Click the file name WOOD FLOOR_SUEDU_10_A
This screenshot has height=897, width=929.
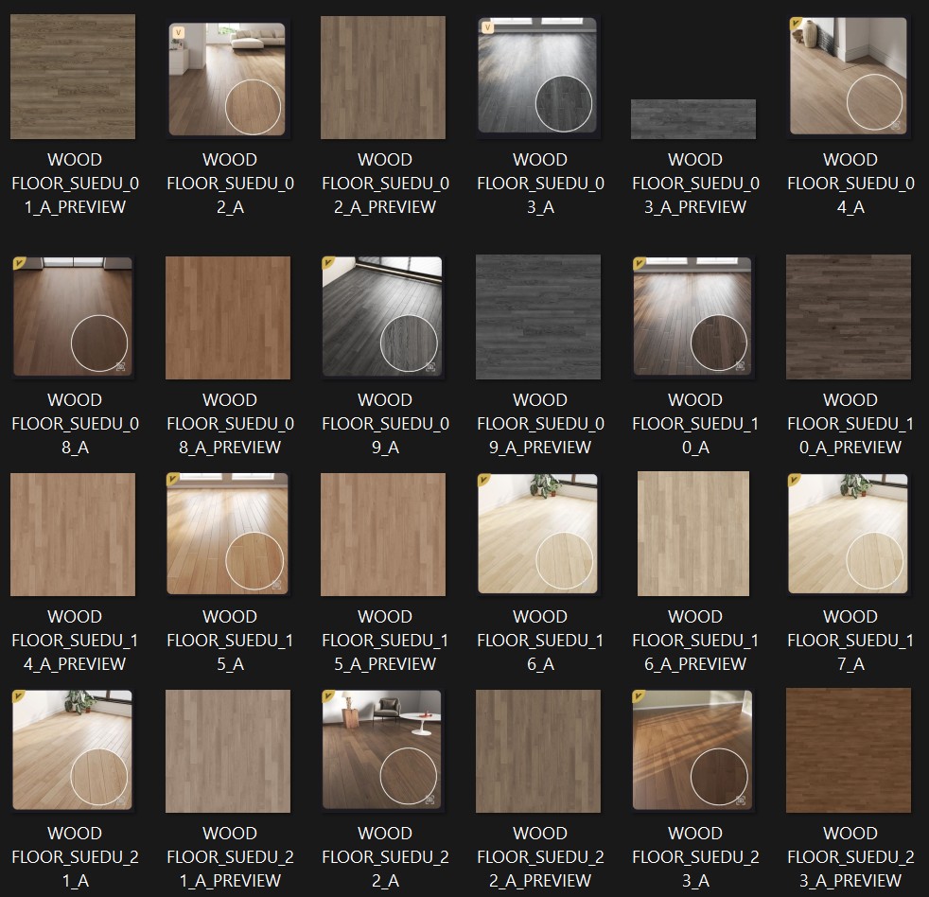695,424
